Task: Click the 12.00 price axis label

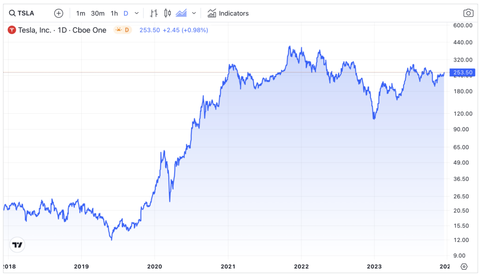Action: 461,240
